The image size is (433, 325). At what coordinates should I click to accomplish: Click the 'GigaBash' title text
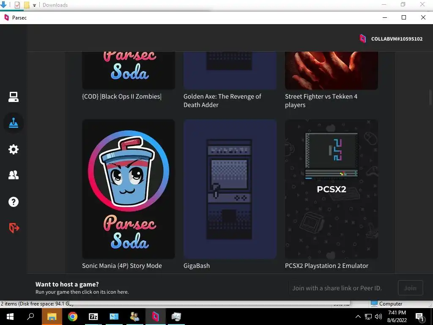point(197,266)
